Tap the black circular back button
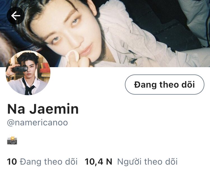The image size is (210, 173). point(16,16)
